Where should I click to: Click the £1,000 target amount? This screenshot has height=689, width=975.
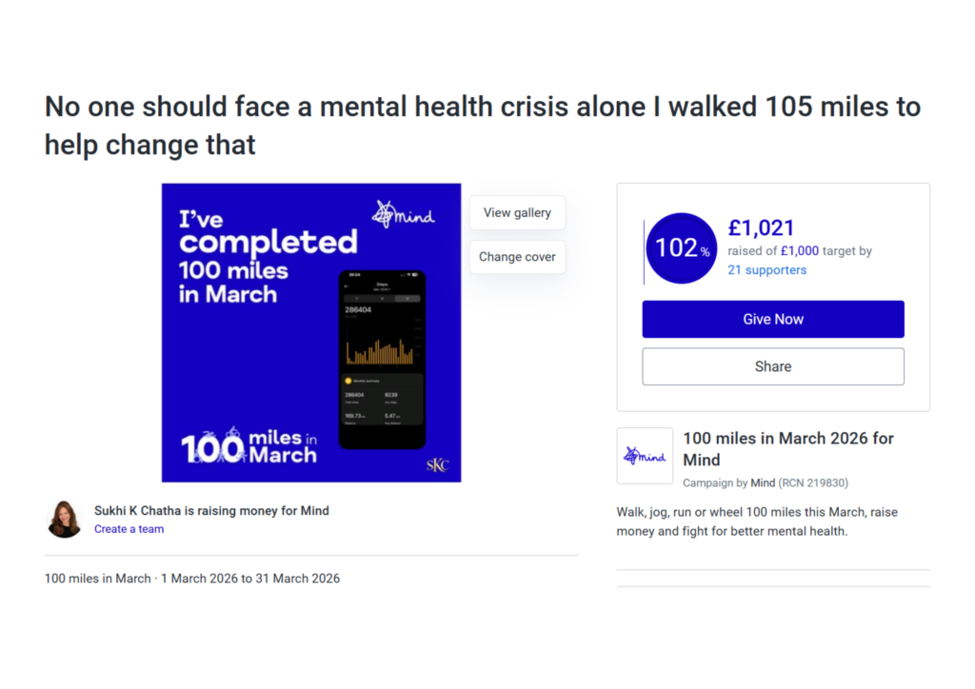800,251
